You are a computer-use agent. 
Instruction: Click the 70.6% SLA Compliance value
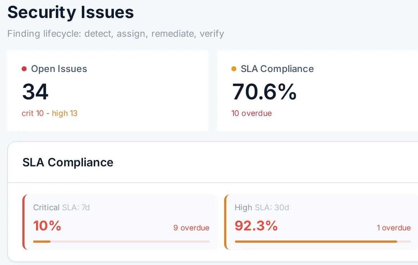[x=264, y=91]
